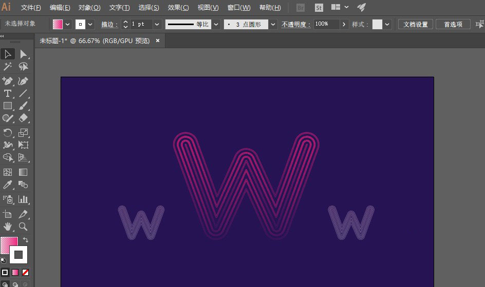The height and width of the screenshot is (287, 485).
Task: Select the Line Segment tool
Action: (x=23, y=93)
